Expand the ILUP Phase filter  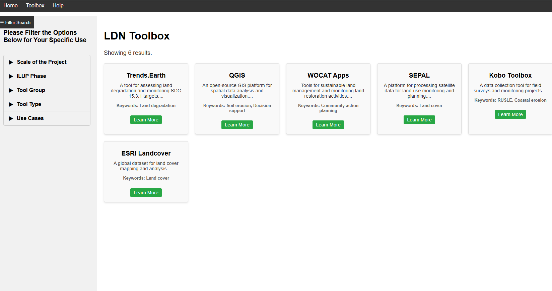point(47,76)
